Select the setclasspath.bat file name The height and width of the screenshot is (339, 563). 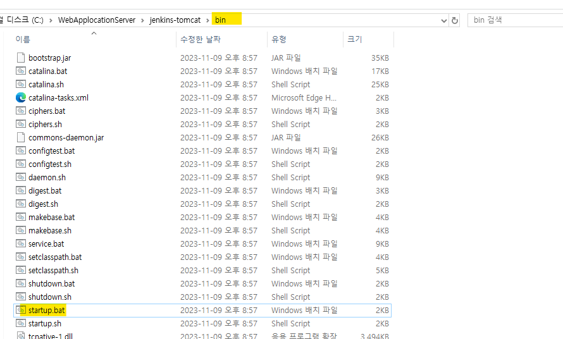(55, 257)
